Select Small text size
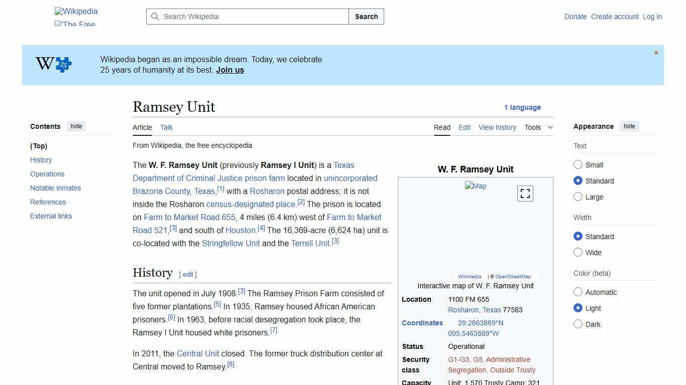The width and height of the screenshot is (686, 385). tap(578, 164)
